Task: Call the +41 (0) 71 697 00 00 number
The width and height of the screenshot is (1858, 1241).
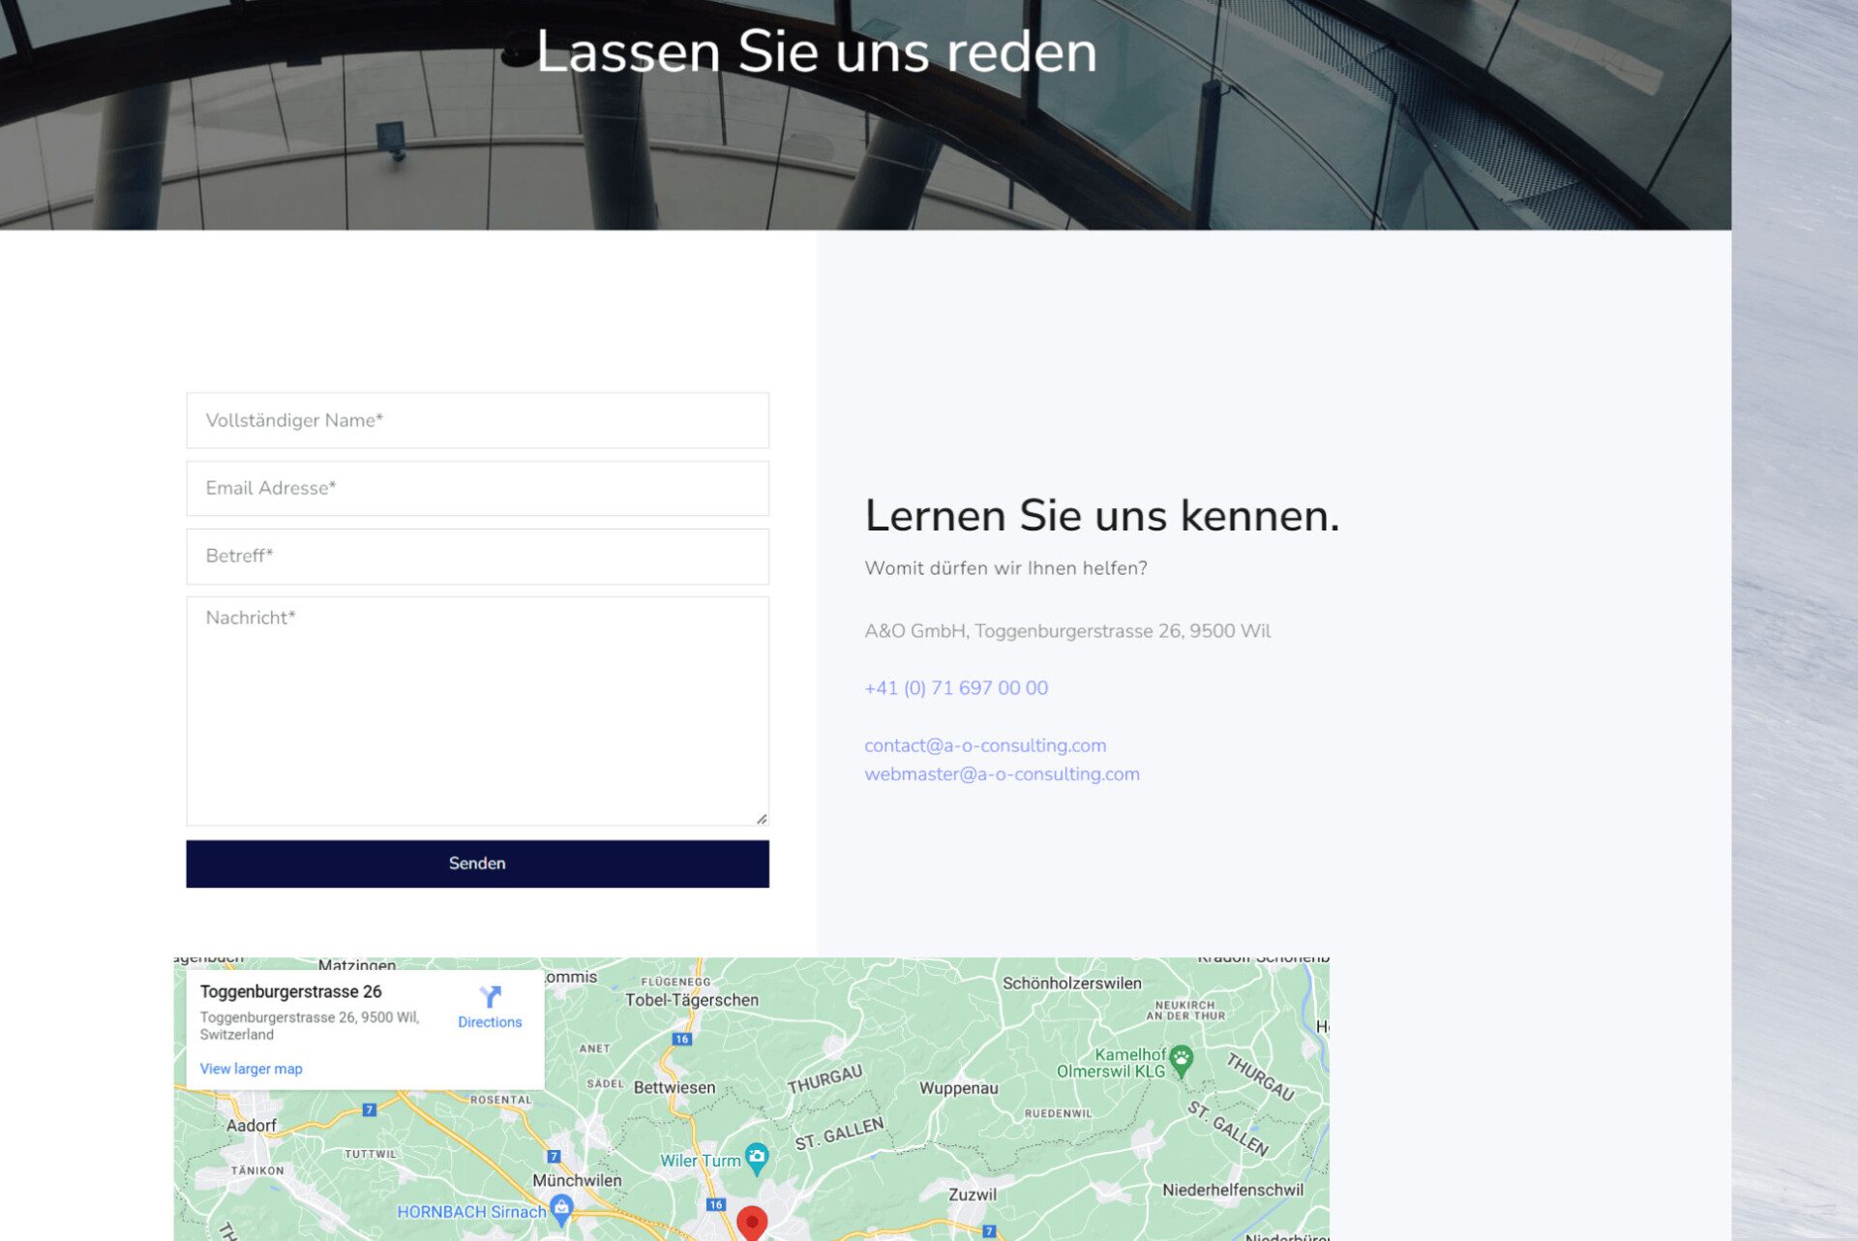Action: tap(955, 688)
